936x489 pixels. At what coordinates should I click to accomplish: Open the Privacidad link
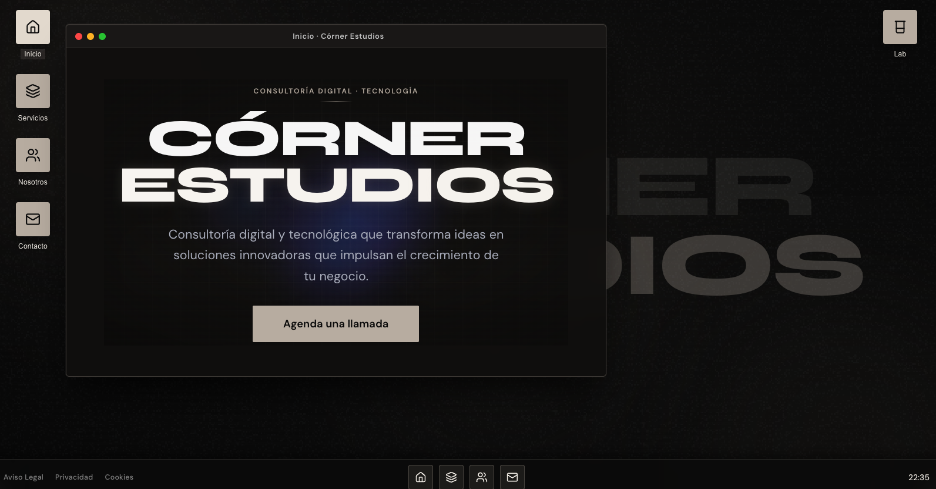(x=74, y=477)
